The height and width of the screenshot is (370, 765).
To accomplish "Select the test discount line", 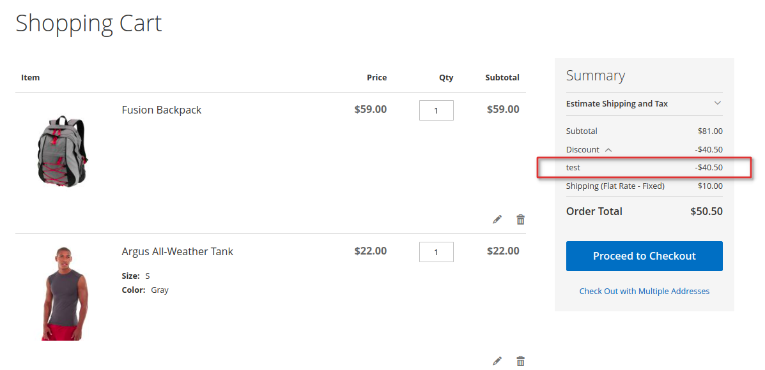I will [644, 168].
